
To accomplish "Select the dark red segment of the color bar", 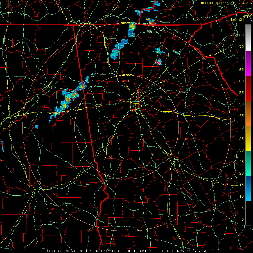I will coord(248,88).
